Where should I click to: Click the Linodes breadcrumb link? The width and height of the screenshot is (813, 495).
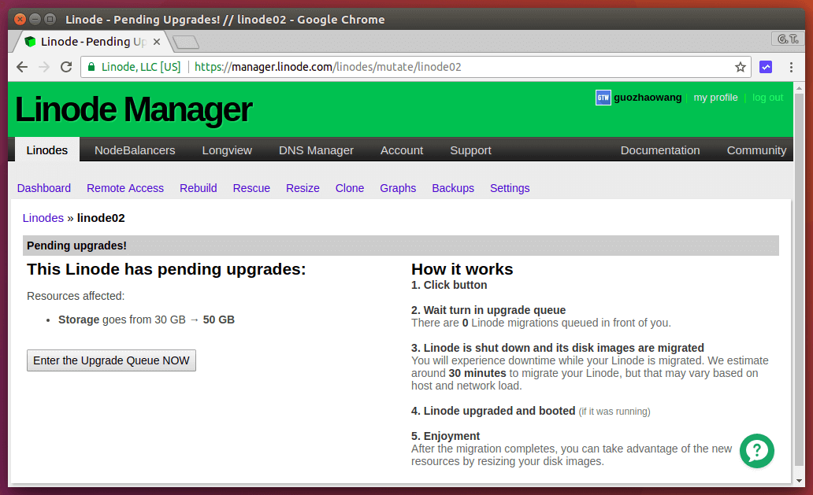tap(43, 218)
